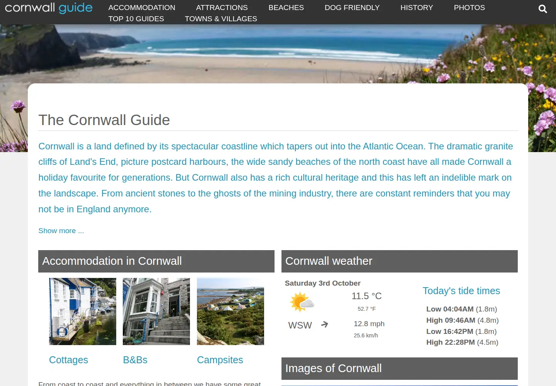The height and width of the screenshot is (386, 556).
Task: Open the Photos menu item
Action: (x=469, y=8)
